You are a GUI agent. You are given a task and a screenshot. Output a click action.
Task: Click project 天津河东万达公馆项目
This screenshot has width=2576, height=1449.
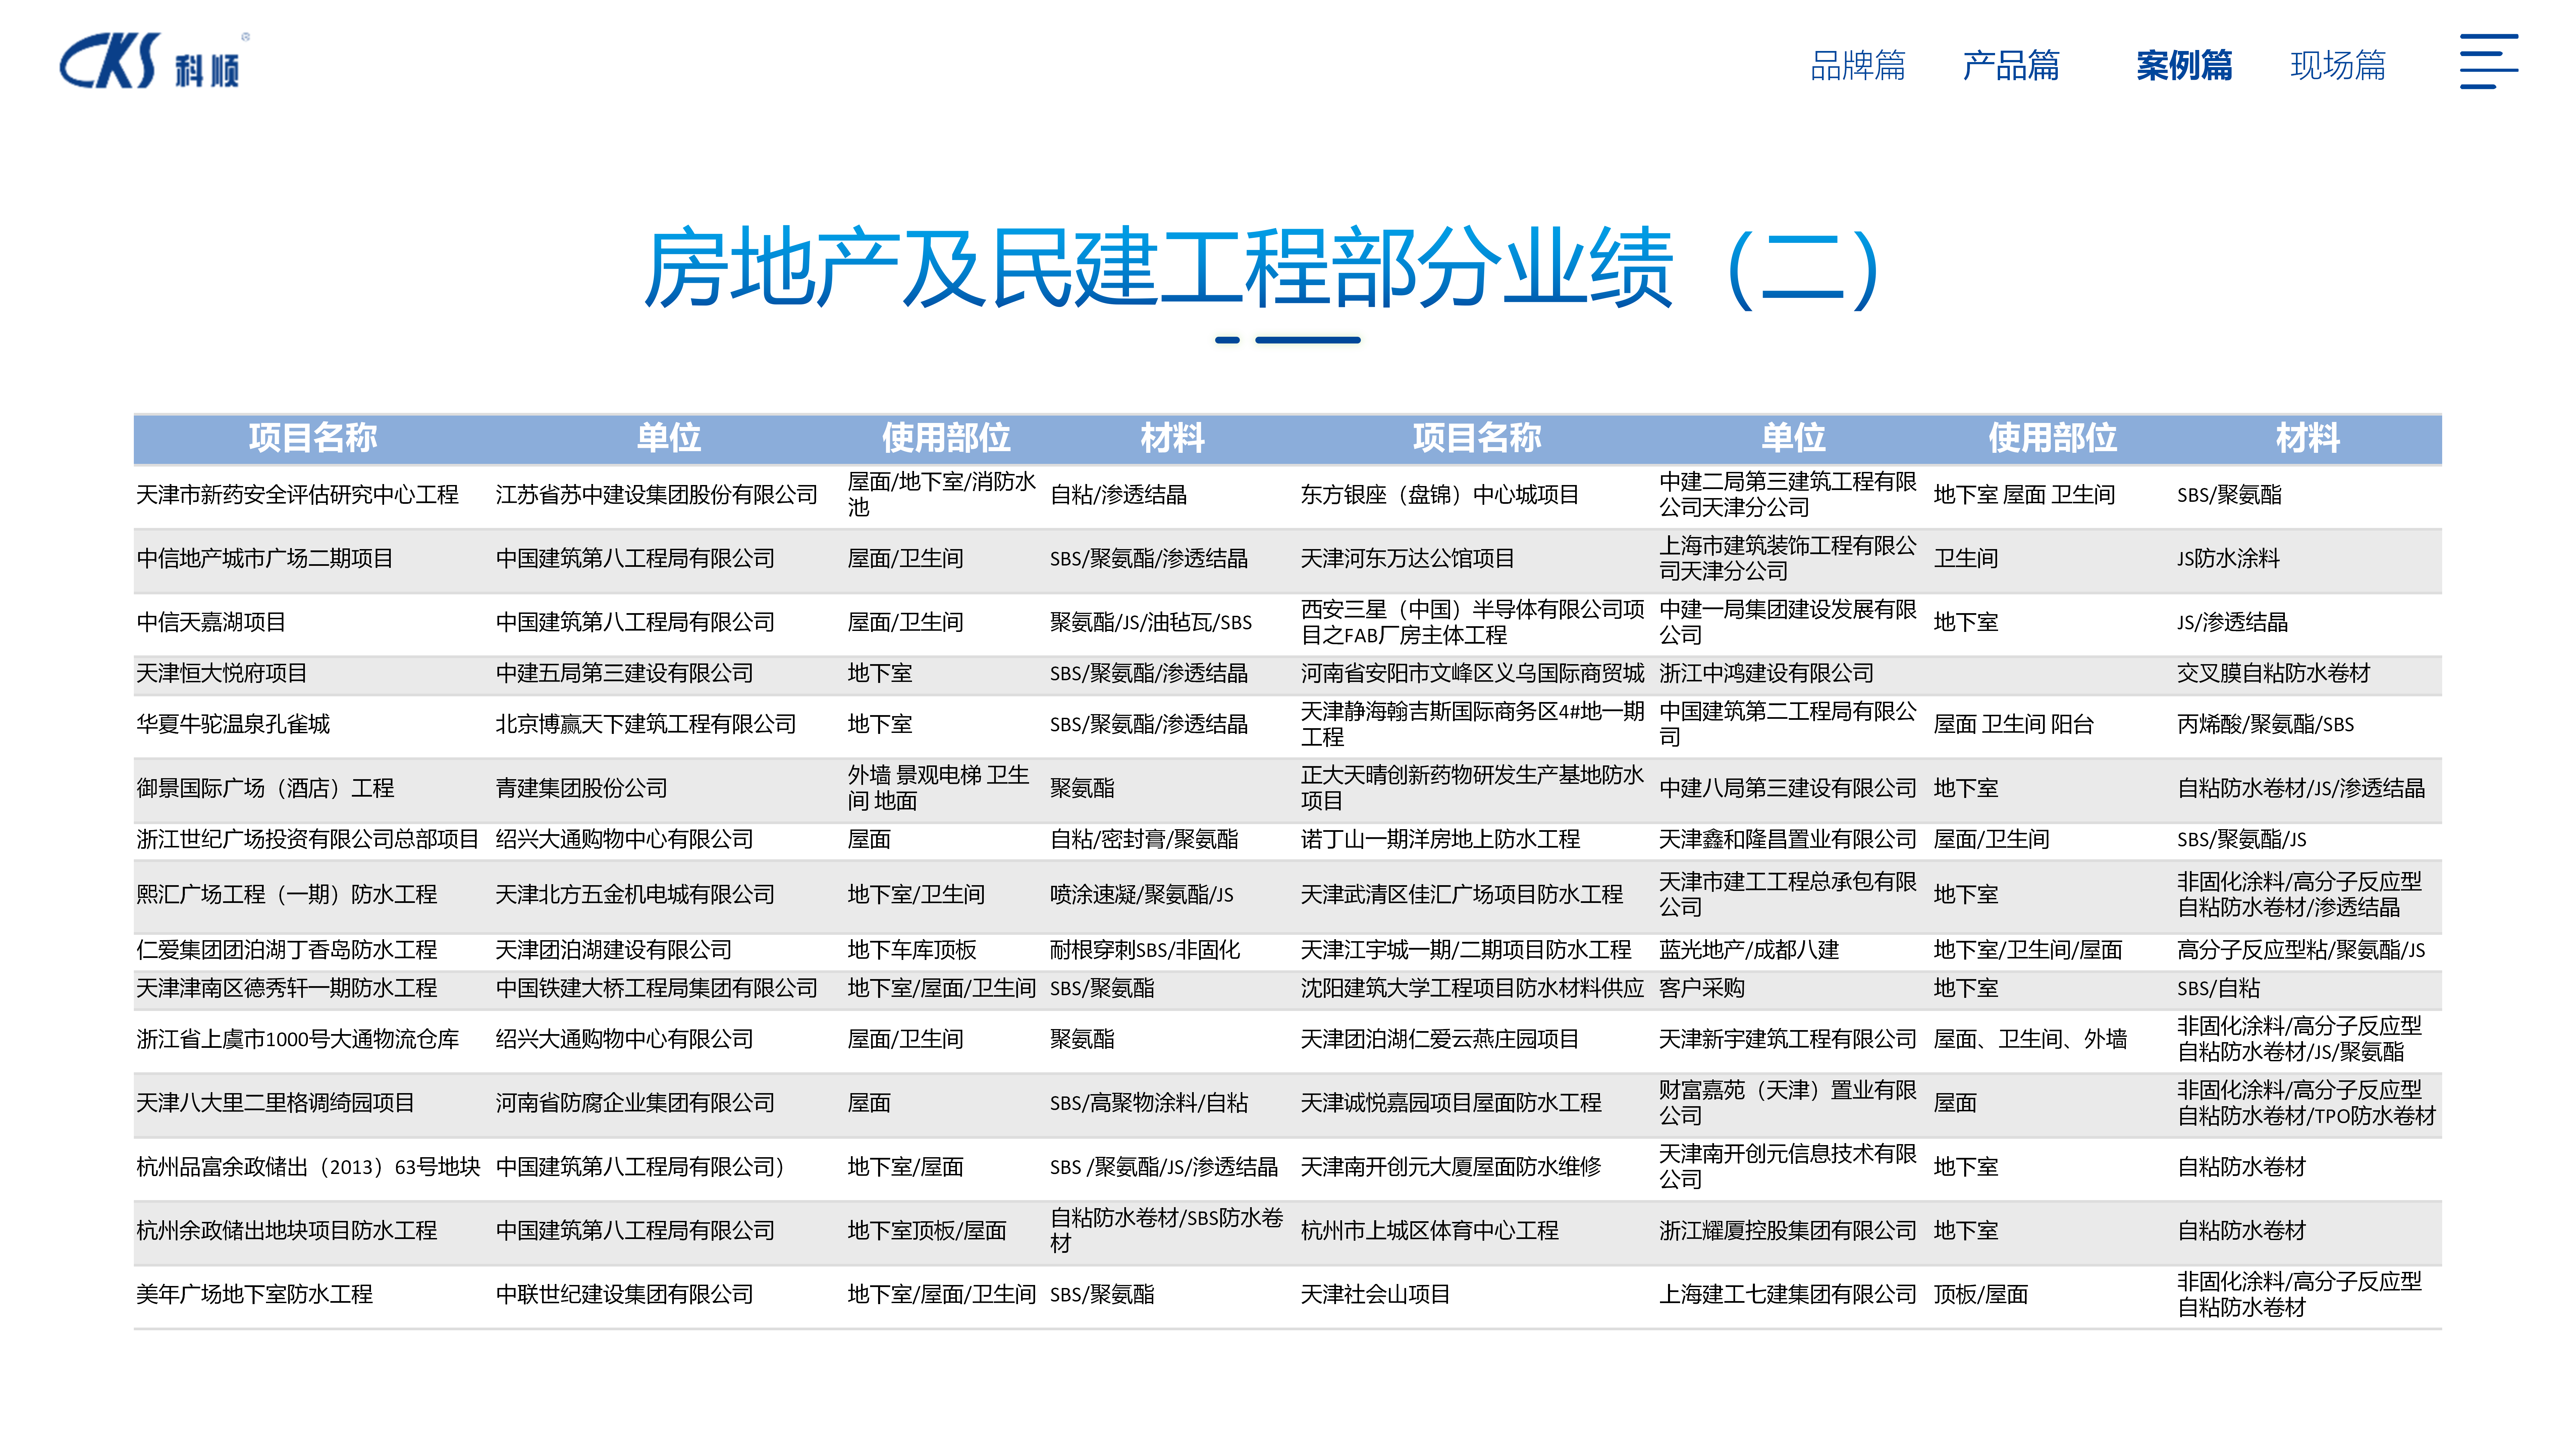[x=1408, y=559]
